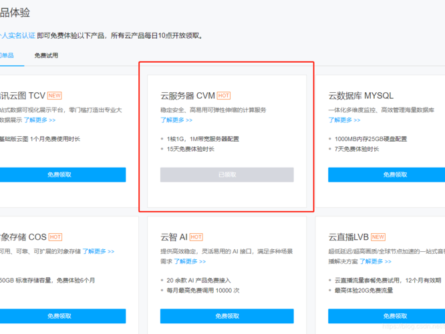Click text 云直播流量套餐免费试用
This screenshot has height=334, width=445.
pyautogui.click(x=367, y=281)
